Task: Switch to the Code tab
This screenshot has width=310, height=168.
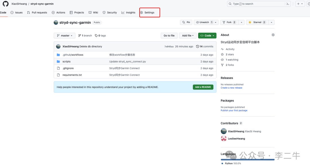Action: click(3, 12)
